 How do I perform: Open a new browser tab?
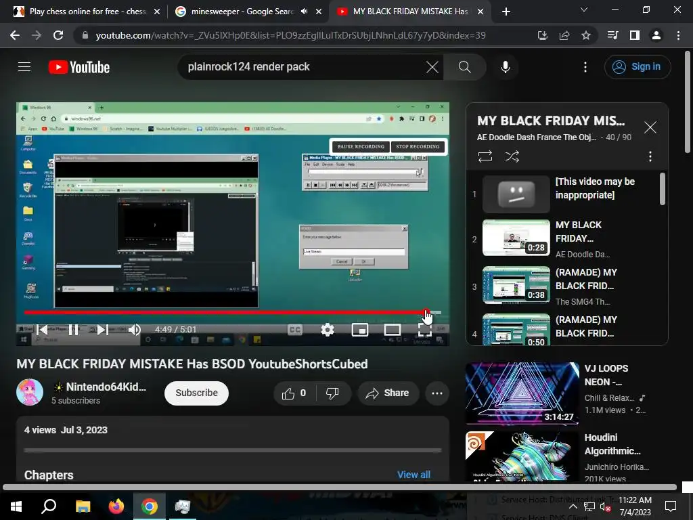pos(506,12)
